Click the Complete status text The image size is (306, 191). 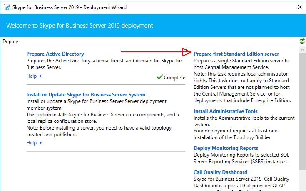174,78
